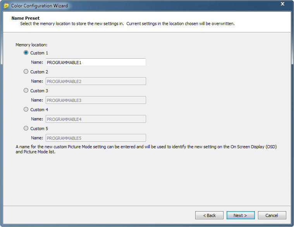The image size is (294, 227).
Task: Enable the Custom 4 option
Action: [26, 109]
